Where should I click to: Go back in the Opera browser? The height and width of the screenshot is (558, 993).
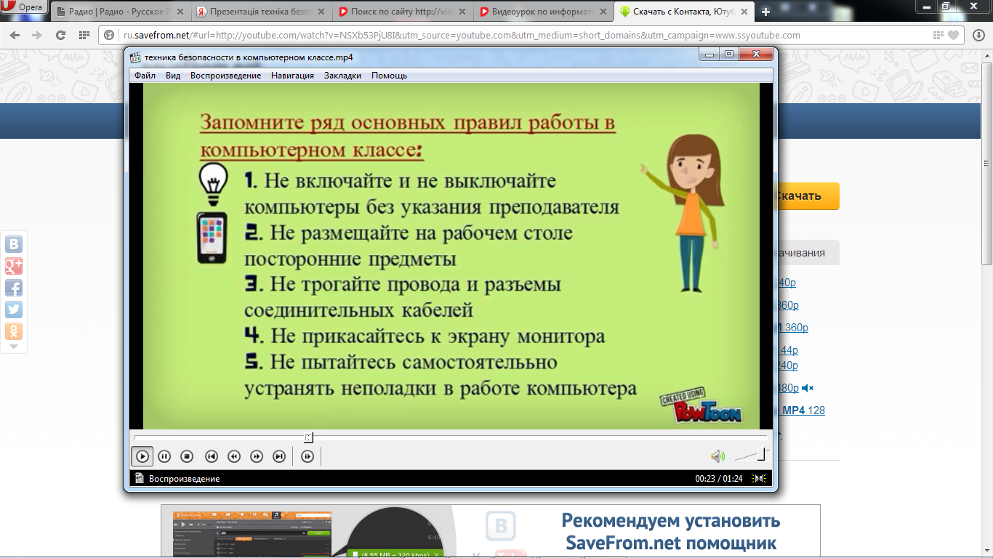click(16, 35)
